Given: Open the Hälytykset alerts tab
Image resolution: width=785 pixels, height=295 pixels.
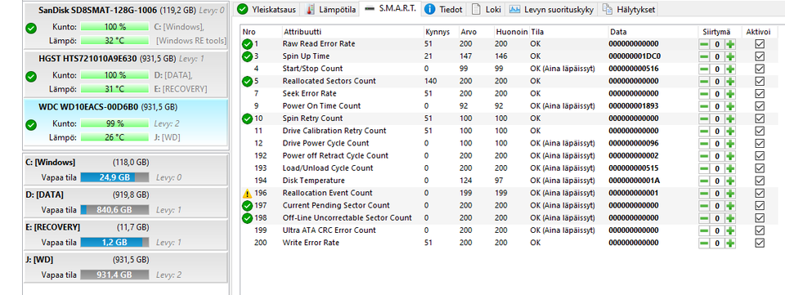Looking at the screenshot, I should [628, 10].
